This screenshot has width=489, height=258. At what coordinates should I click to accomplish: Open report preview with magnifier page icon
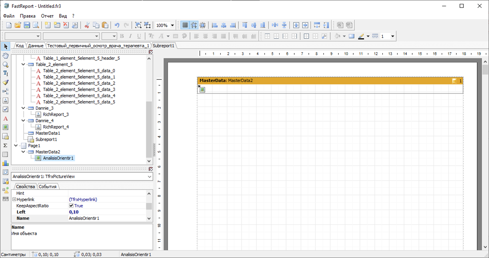(x=36, y=25)
